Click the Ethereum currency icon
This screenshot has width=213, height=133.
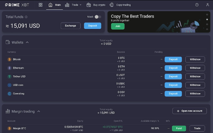click(x=9, y=68)
